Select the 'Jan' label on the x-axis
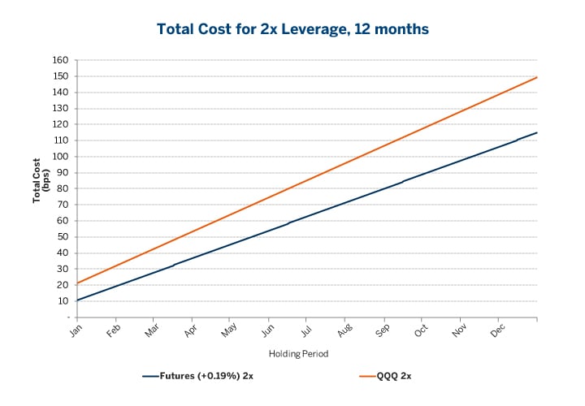 76,330
